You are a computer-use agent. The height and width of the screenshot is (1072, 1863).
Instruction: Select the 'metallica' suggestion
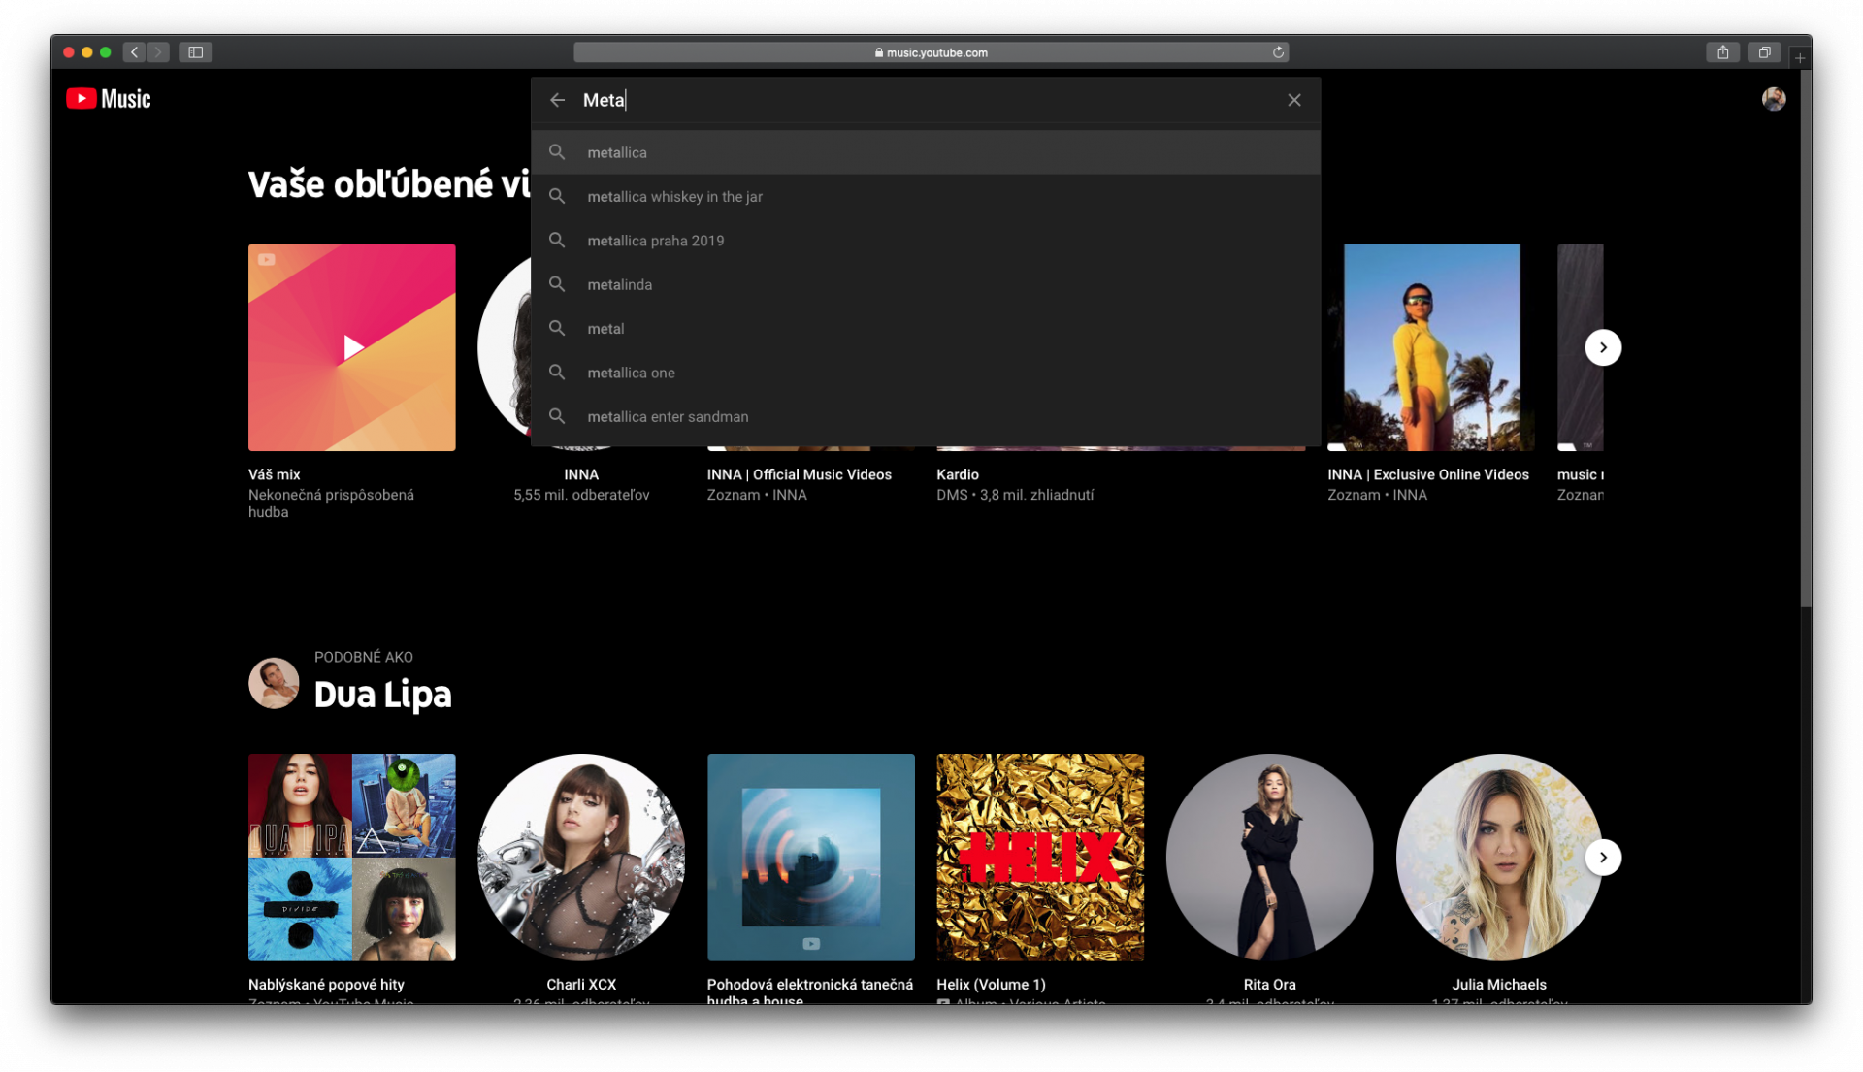pos(926,152)
